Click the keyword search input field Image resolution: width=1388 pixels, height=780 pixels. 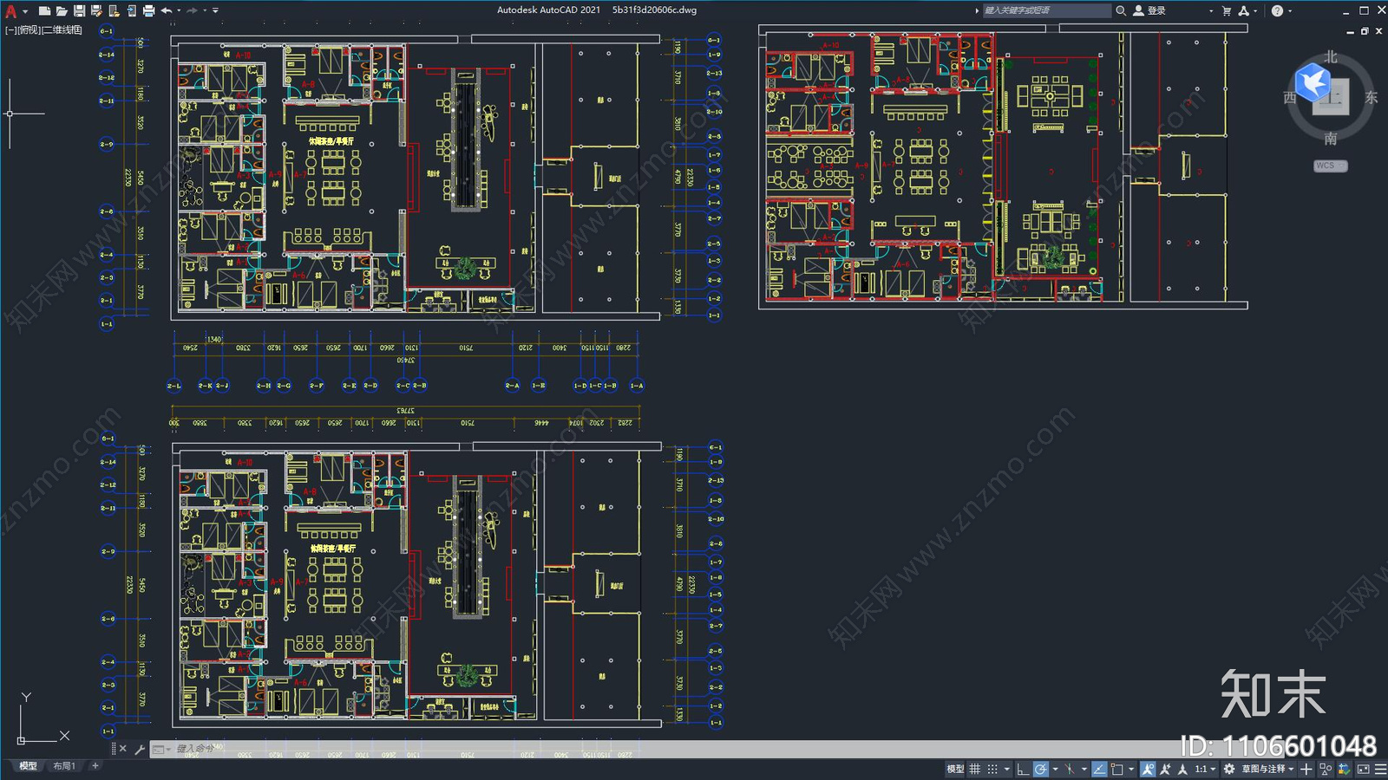1046,10
